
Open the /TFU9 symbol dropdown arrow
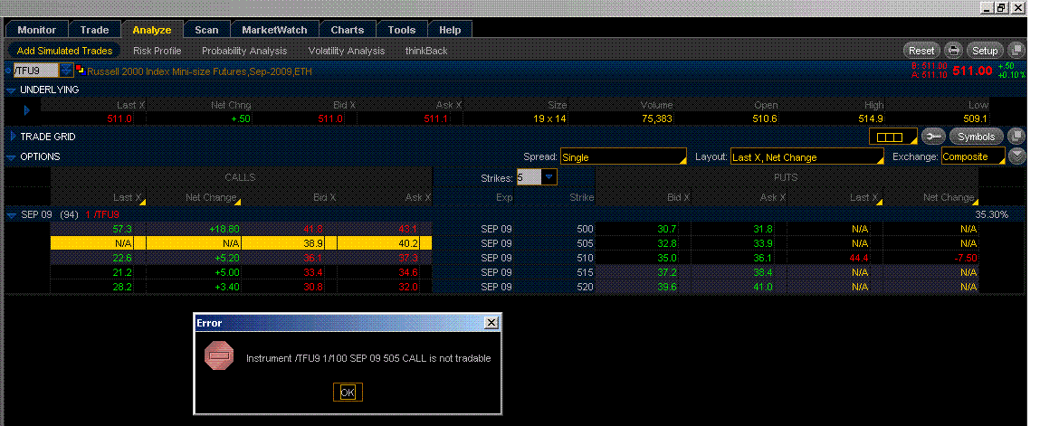point(66,70)
